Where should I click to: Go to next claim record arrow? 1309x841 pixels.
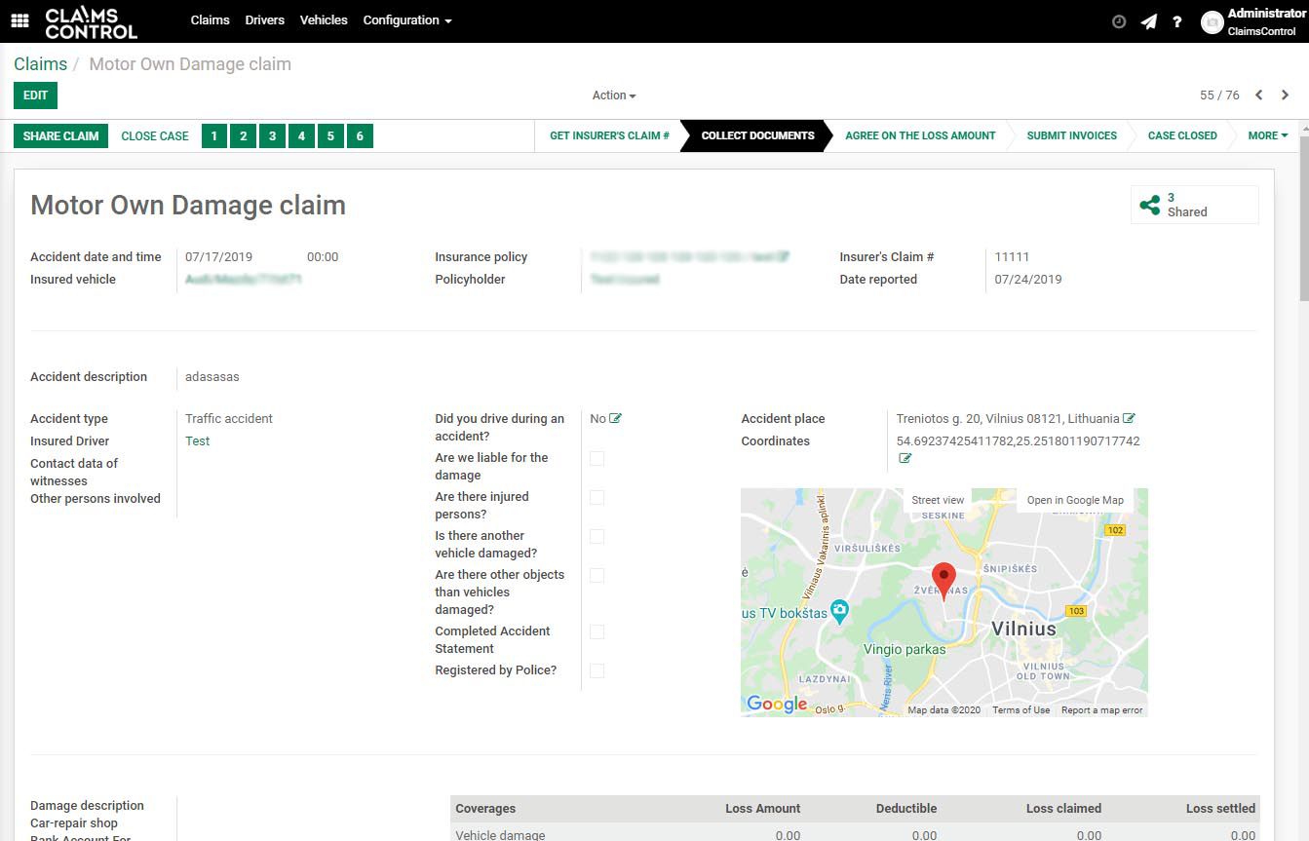coord(1285,96)
